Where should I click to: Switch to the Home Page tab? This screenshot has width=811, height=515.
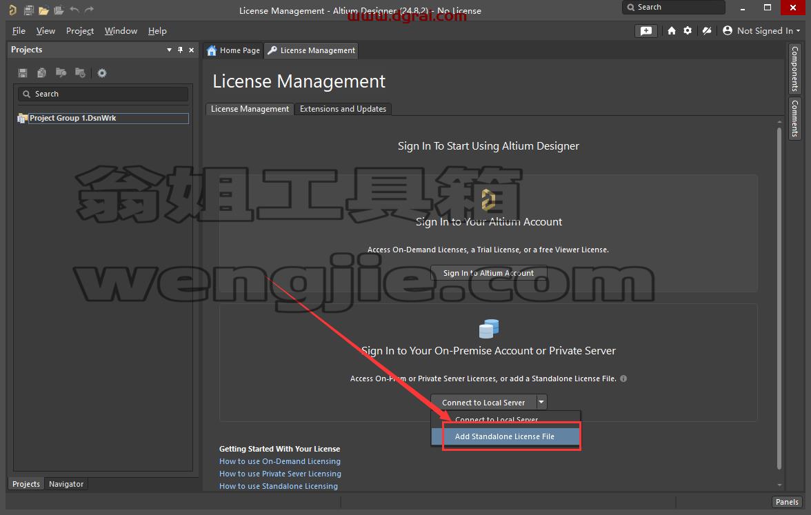tap(233, 50)
